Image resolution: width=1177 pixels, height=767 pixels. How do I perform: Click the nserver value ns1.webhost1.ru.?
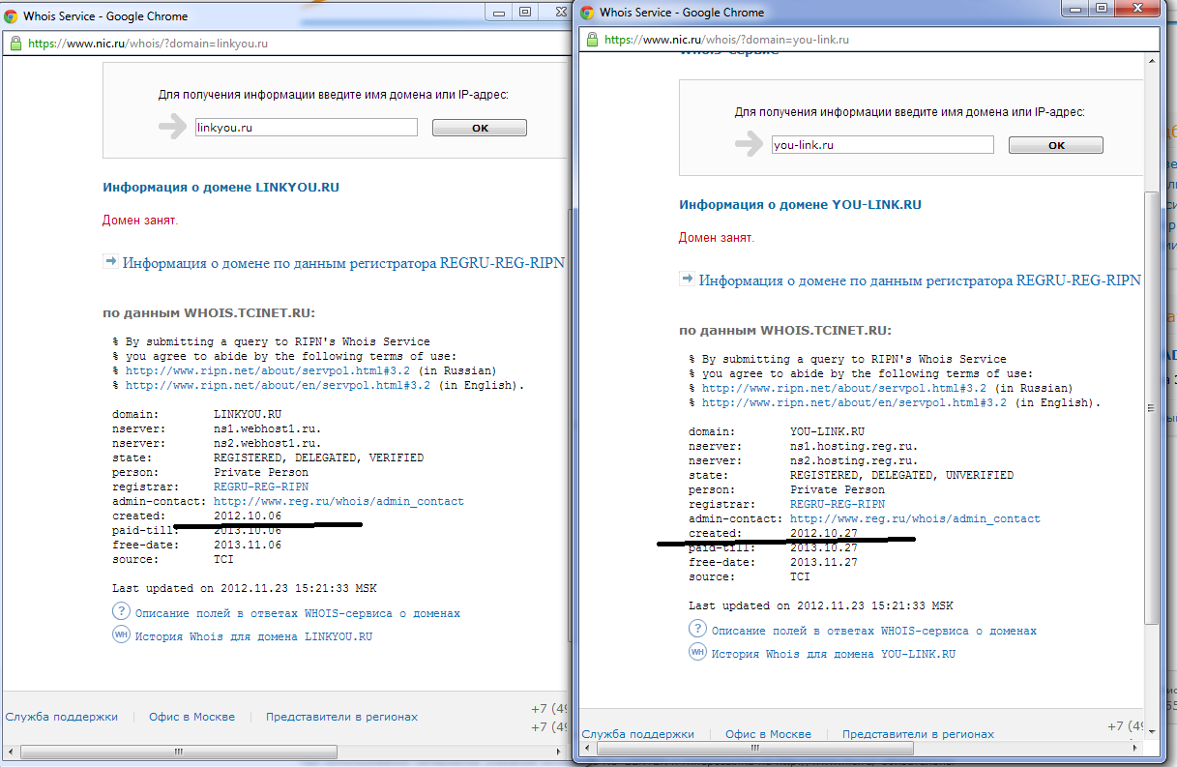pyautogui.click(x=267, y=428)
